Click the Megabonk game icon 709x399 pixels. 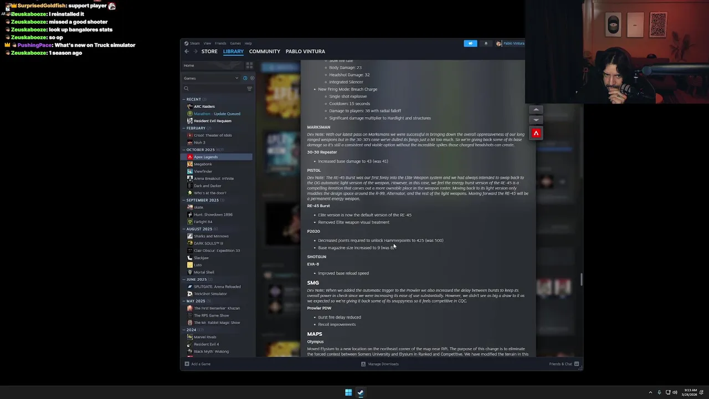190,164
